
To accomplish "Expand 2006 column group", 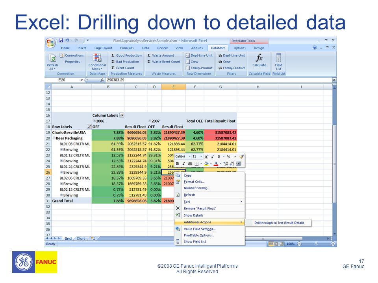I will [94, 121].
